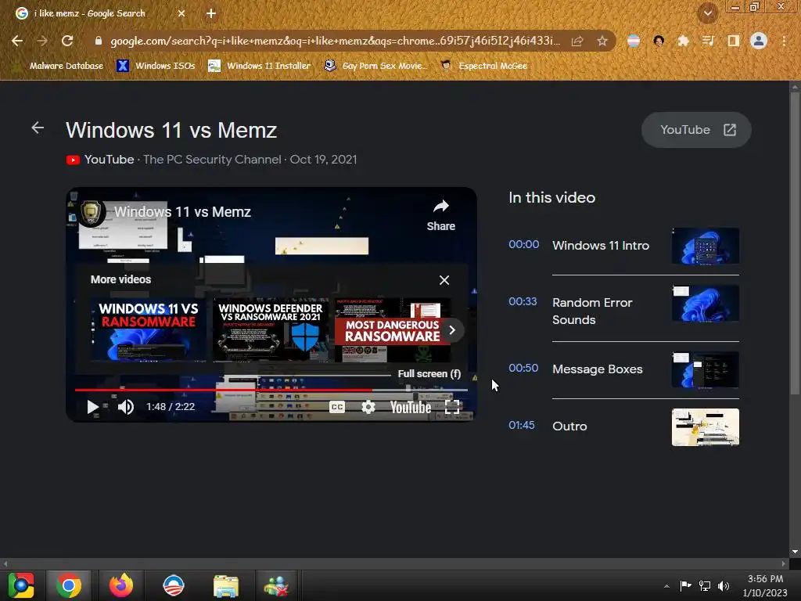Viewport: 801px width, 601px height.
Task: Open Windows 11 vs Ransomware video thumbnail
Action: click(x=148, y=329)
